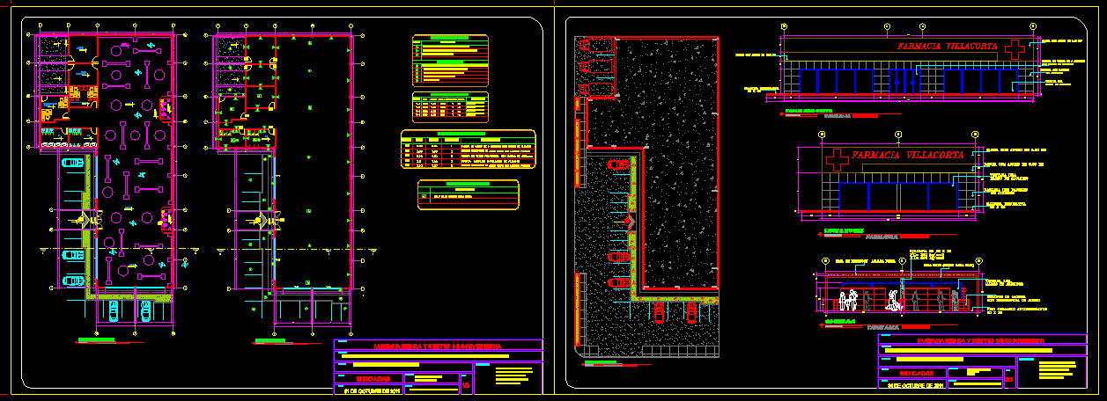
Task: Click the human figures in the section drawing
Action: click(850, 302)
